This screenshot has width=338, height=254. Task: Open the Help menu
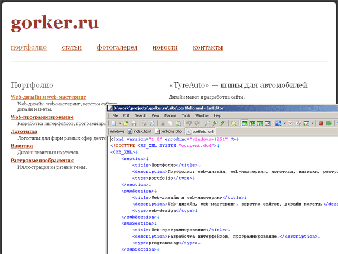pyautogui.click(x=217, y=115)
